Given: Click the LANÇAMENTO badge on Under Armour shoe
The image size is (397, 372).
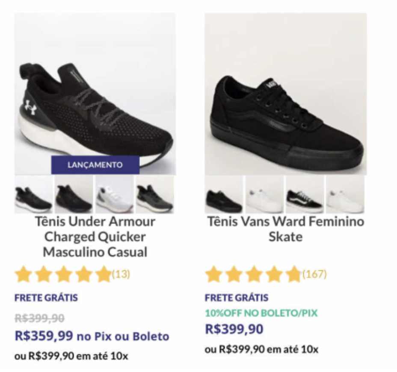Looking at the screenshot, I should coord(95,165).
